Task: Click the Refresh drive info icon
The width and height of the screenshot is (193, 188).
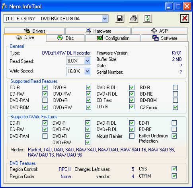Action: 147,18
